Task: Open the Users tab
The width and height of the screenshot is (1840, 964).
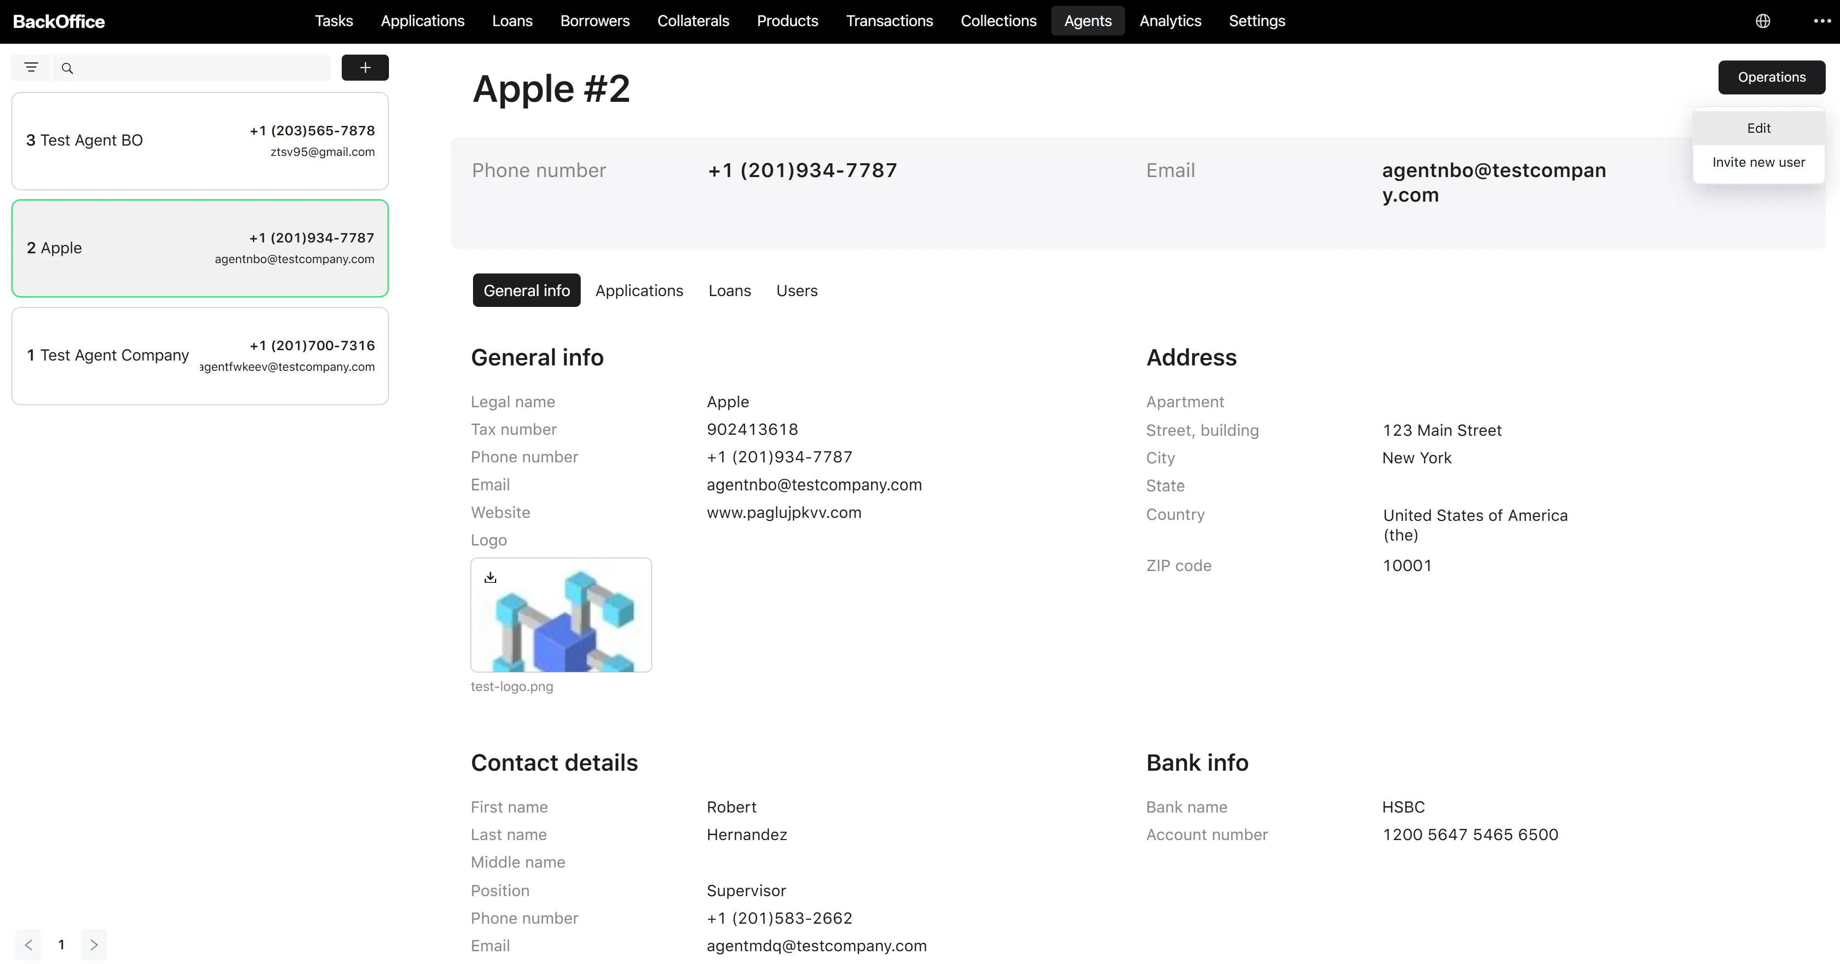Action: [x=797, y=291]
